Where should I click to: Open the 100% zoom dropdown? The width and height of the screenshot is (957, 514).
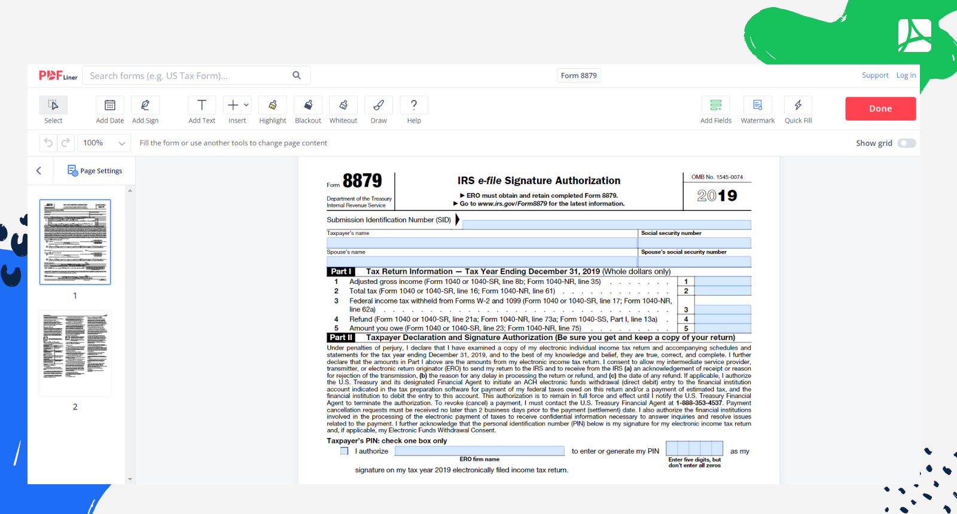[x=105, y=143]
